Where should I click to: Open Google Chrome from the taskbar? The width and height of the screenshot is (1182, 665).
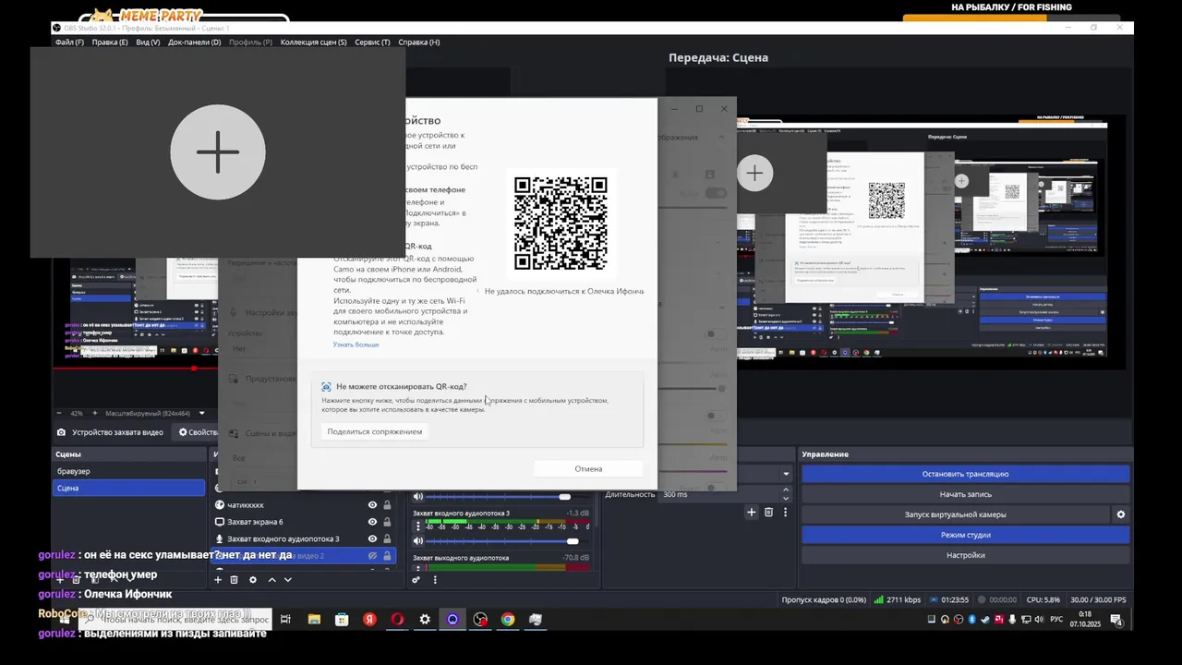[508, 620]
